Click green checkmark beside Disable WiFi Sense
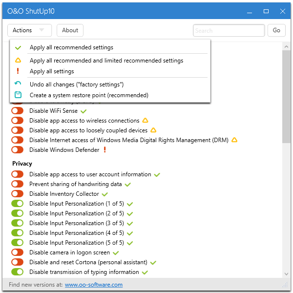 84,111
